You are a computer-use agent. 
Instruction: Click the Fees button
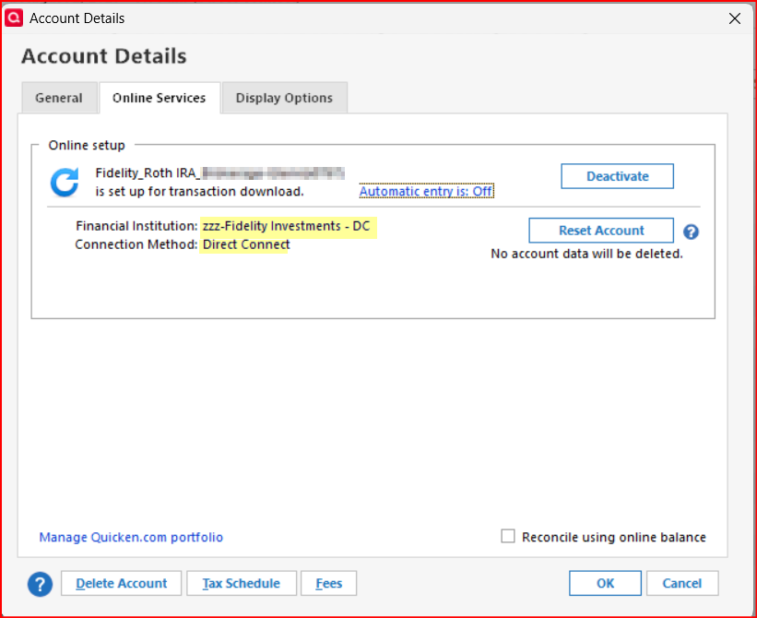coord(329,583)
